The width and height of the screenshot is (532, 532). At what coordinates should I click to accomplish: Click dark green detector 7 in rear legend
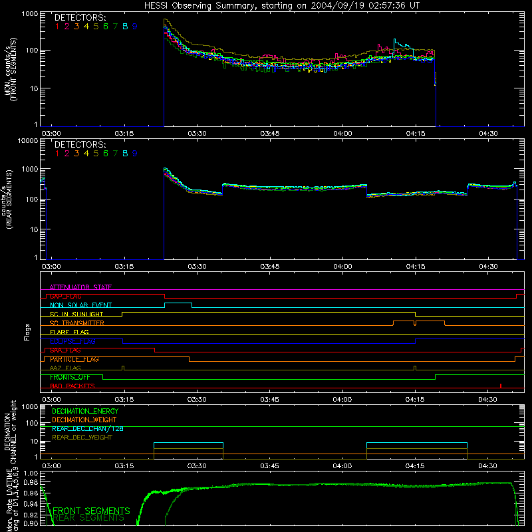[x=115, y=154]
